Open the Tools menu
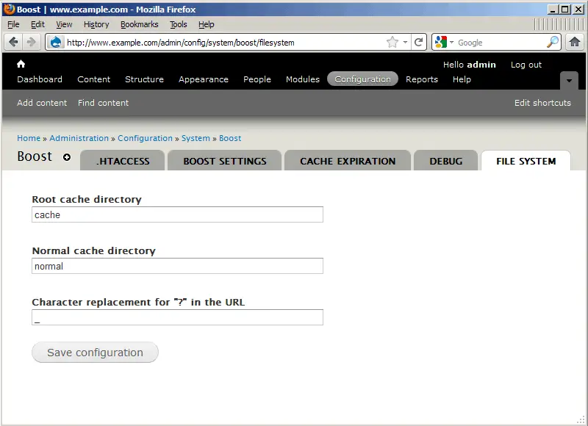 pos(179,24)
